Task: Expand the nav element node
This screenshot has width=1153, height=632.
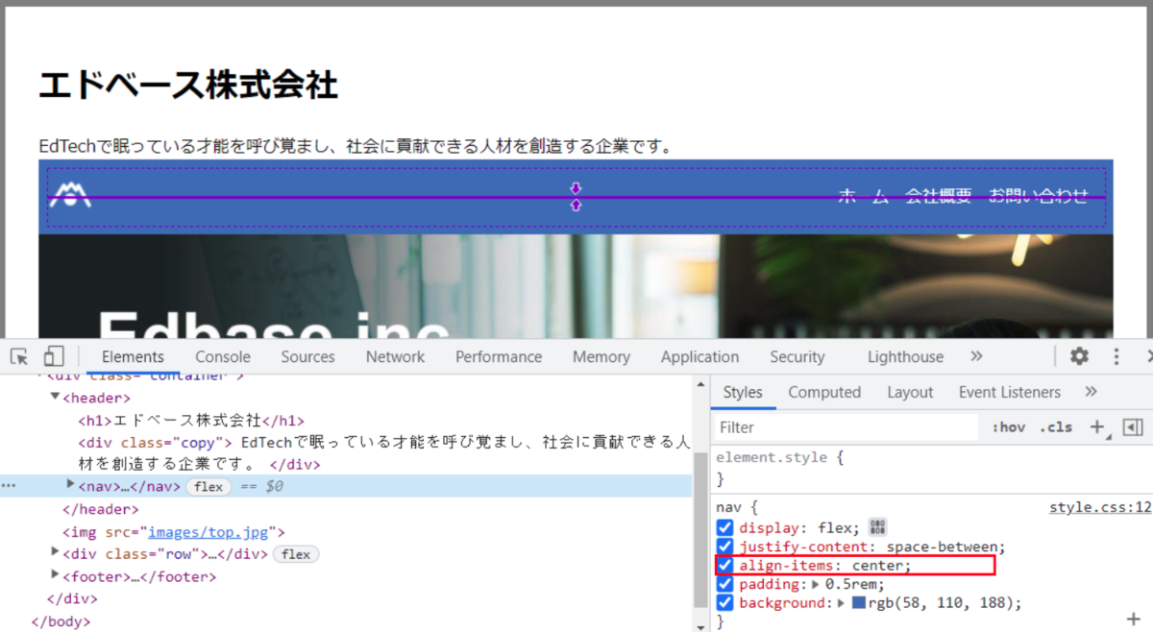Action: click(x=70, y=484)
